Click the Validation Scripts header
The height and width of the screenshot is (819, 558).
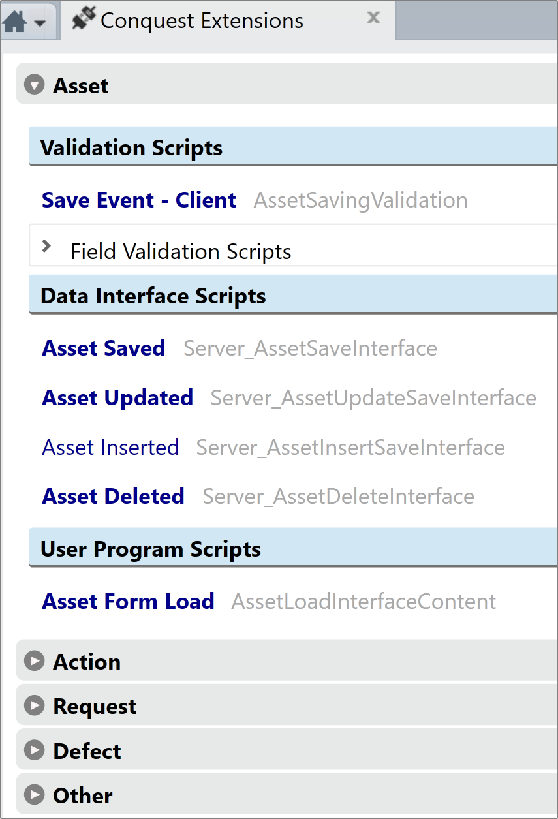293,147
